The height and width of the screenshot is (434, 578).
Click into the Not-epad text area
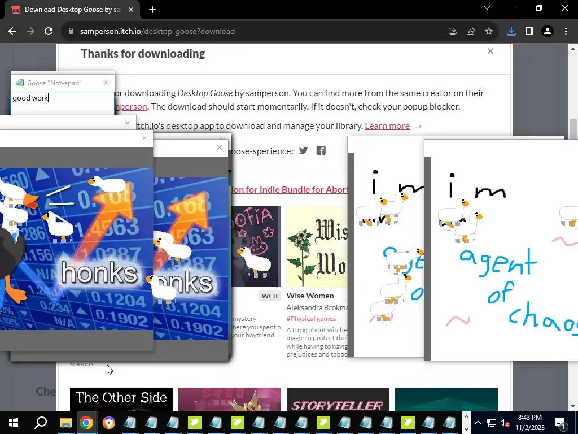[63, 103]
